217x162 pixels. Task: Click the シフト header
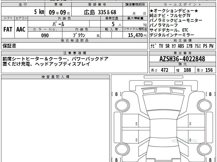coord(8,18)
